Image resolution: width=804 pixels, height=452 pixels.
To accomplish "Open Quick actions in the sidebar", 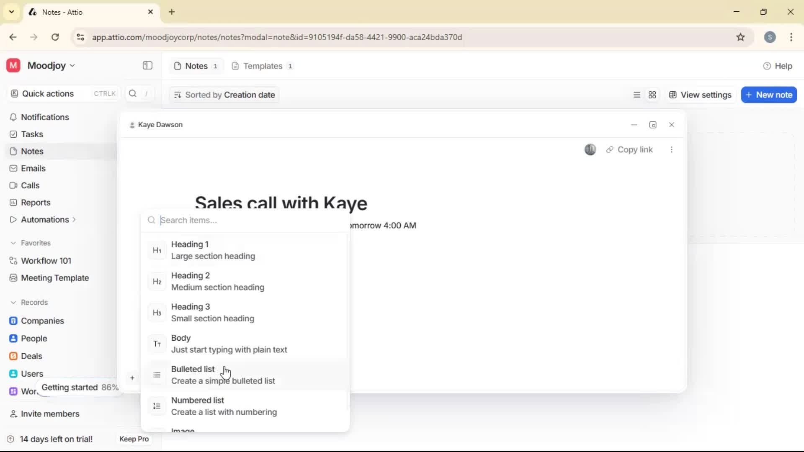I will click(x=48, y=93).
